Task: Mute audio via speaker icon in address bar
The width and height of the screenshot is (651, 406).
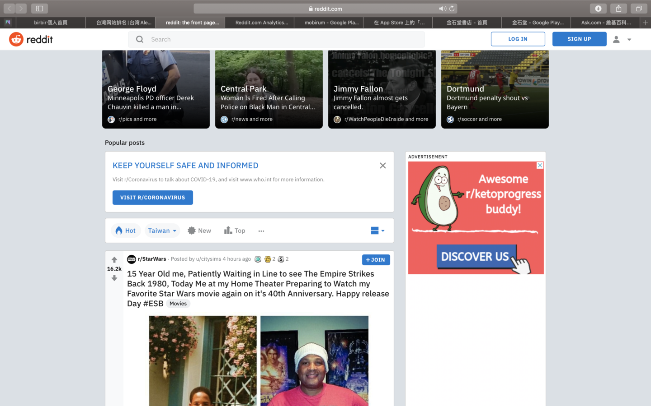Action: coord(442,9)
